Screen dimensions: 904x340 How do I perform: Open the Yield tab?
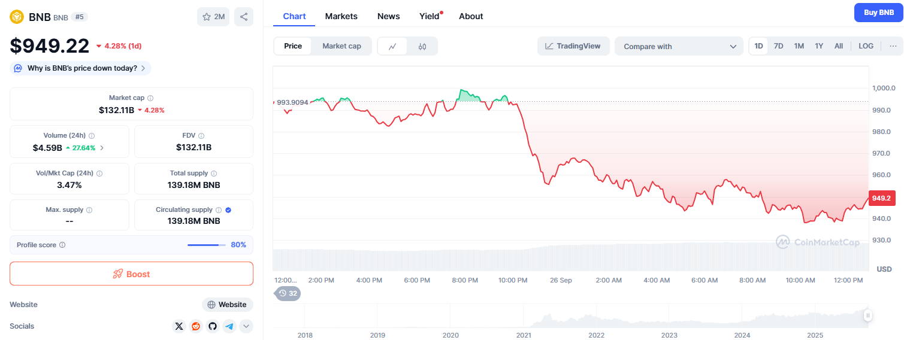430,16
